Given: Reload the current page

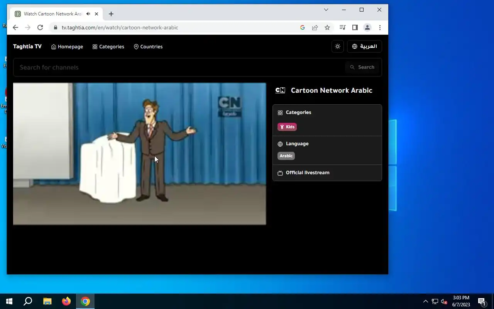Looking at the screenshot, I should click(40, 27).
